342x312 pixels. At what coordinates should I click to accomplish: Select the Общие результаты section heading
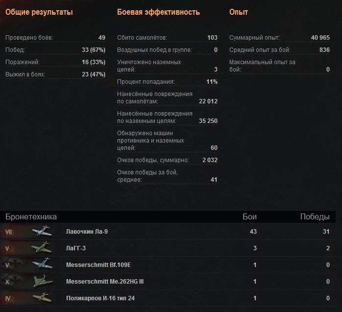[39, 12]
